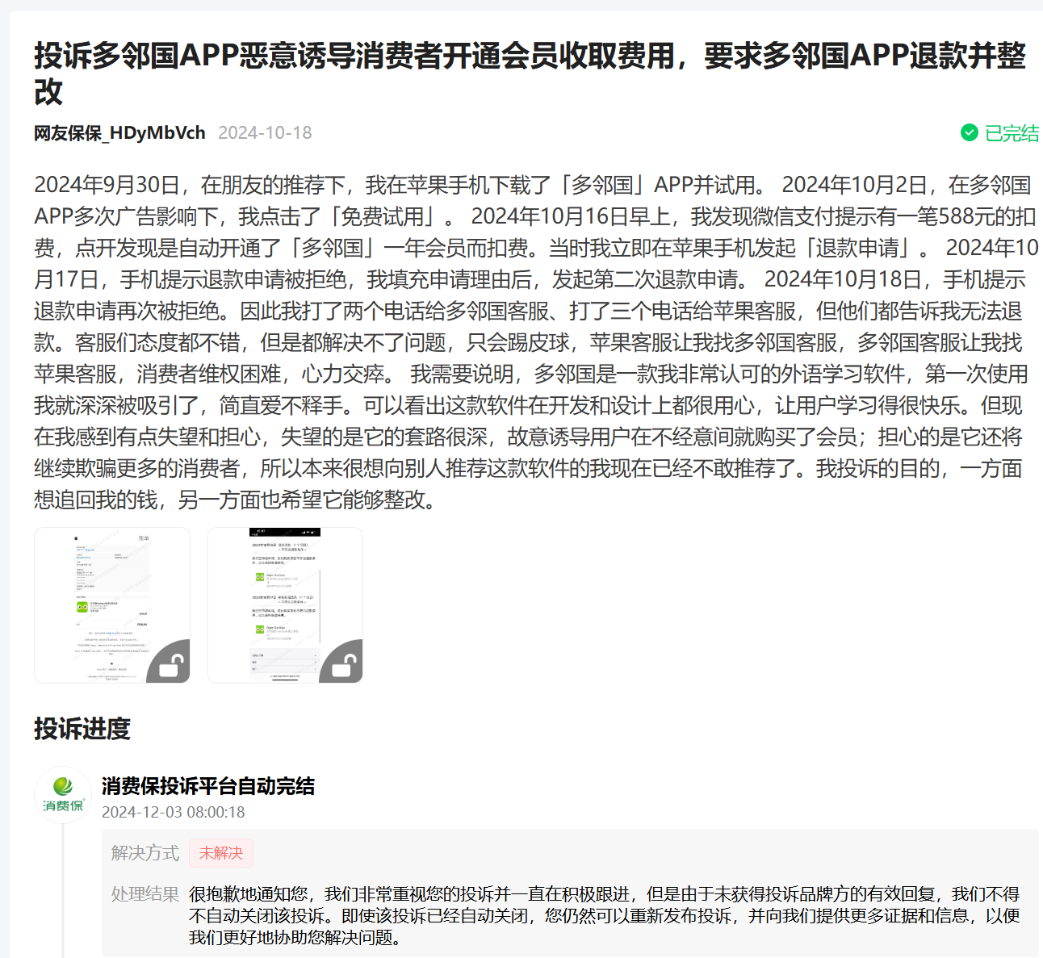This screenshot has height=958, width=1043.
Task: Click the 解决方式 label
Action: [145, 853]
